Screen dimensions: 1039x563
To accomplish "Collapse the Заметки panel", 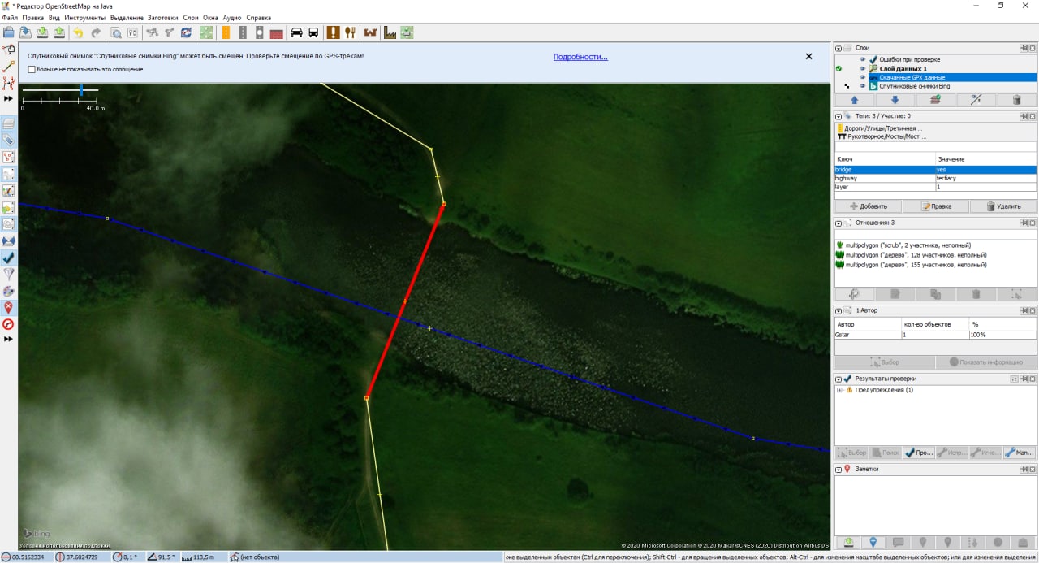I will click(x=839, y=469).
